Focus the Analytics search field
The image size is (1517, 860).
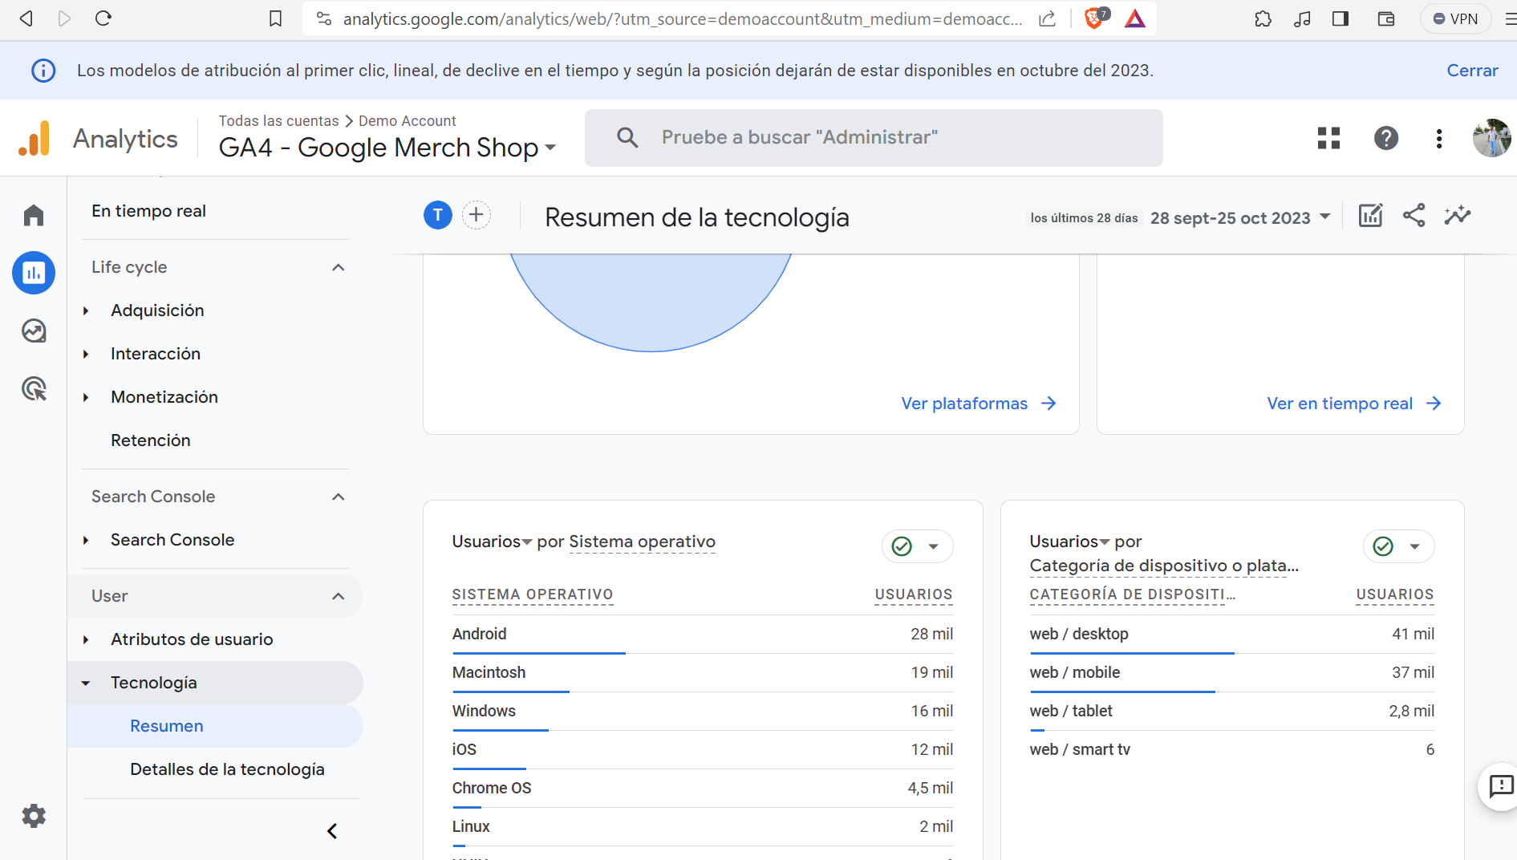[x=874, y=138]
